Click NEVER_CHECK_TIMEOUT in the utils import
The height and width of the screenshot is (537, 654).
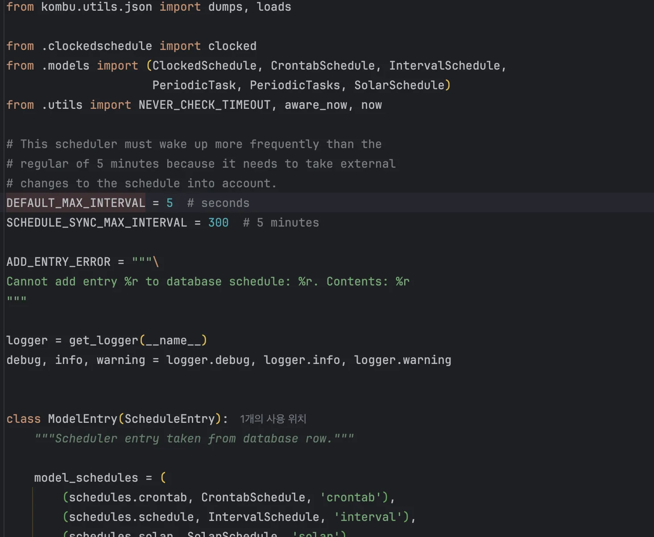205,104
